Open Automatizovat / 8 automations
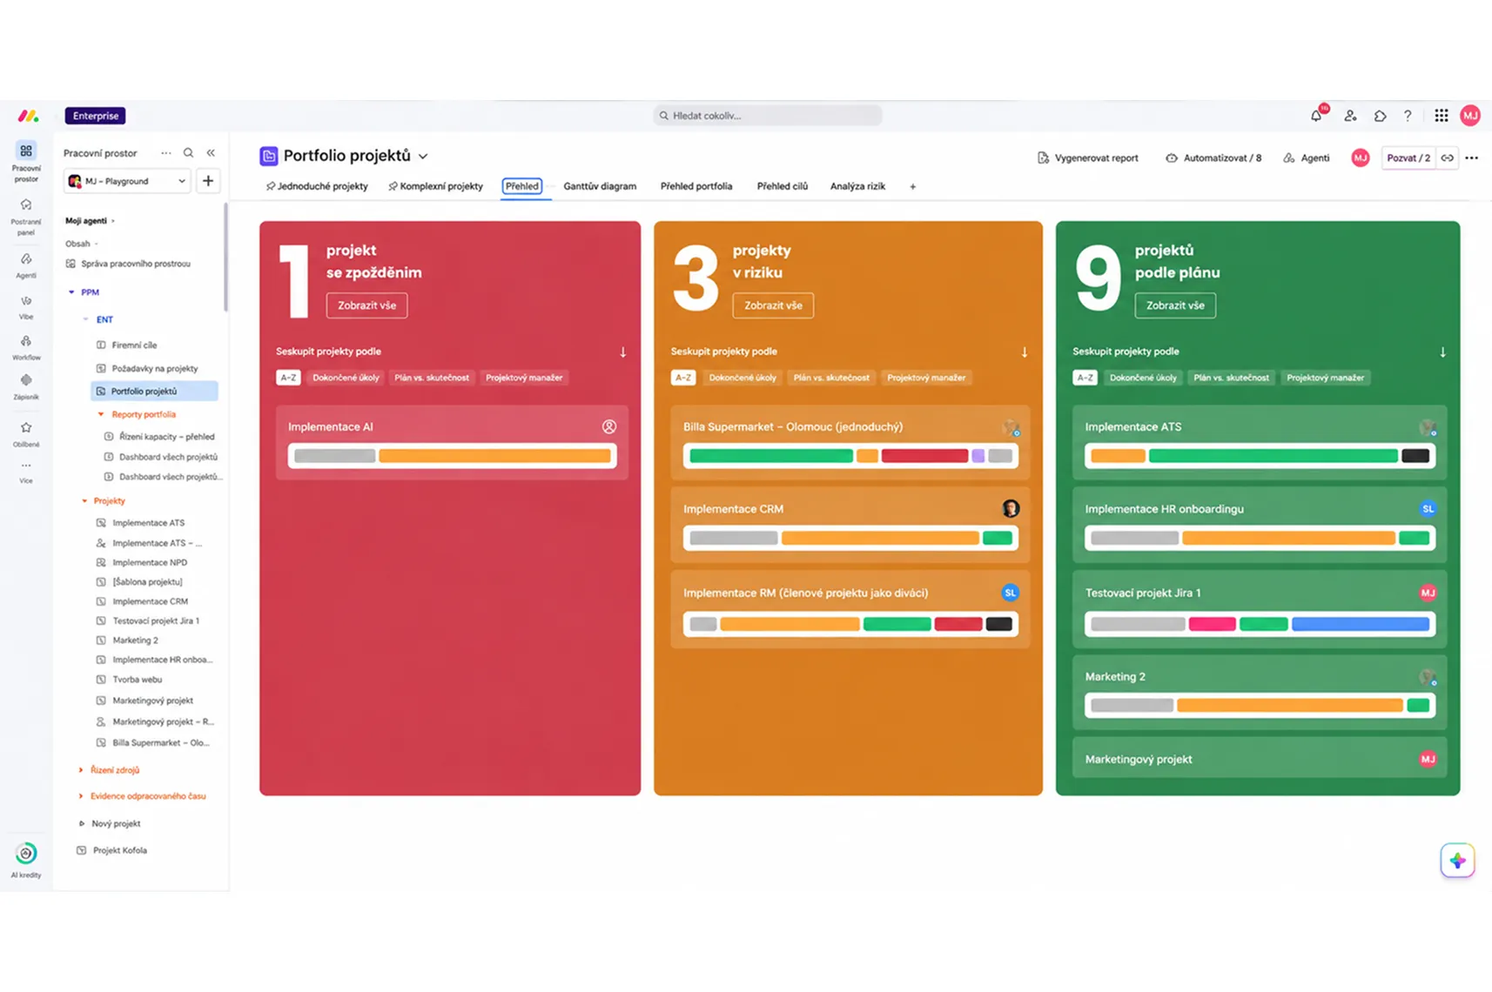This screenshot has height=992, width=1492. (x=1213, y=158)
